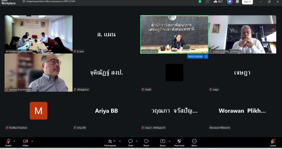Open notes icon beside encryption shield
This screenshot has height=149, width=282.
[207, 2]
